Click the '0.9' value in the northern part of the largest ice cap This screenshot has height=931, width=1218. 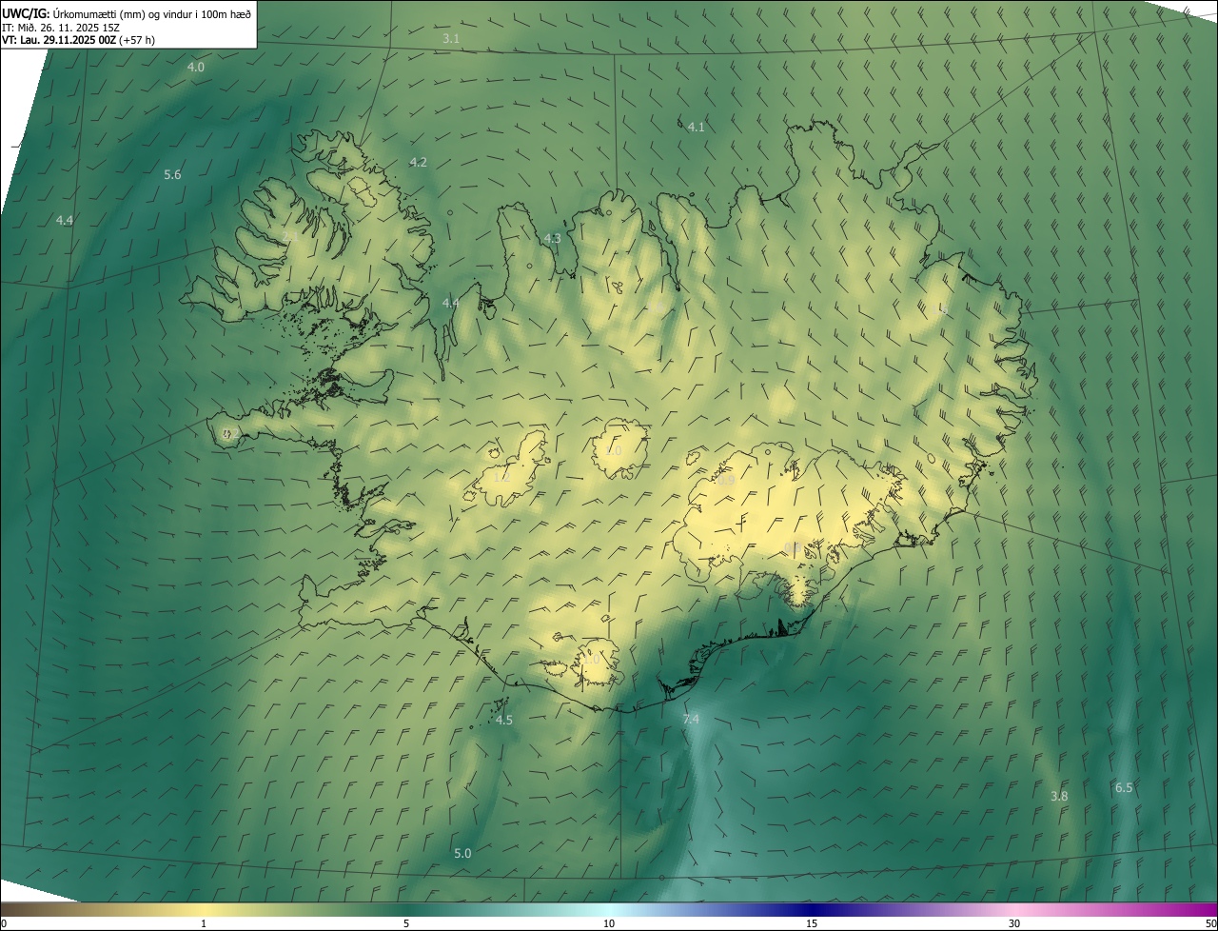[x=726, y=482]
